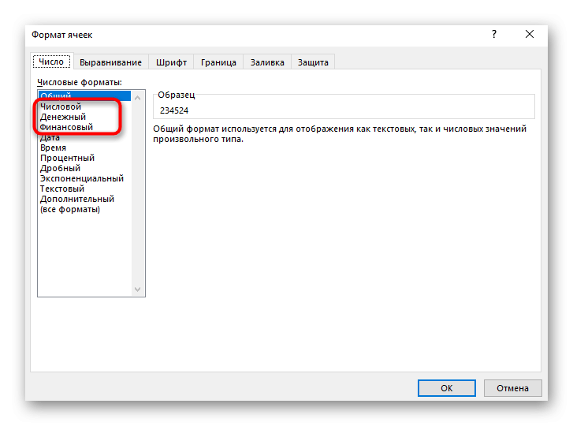Switch to the Граница tab
This screenshot has height=426, width=573.
(218, 62)
